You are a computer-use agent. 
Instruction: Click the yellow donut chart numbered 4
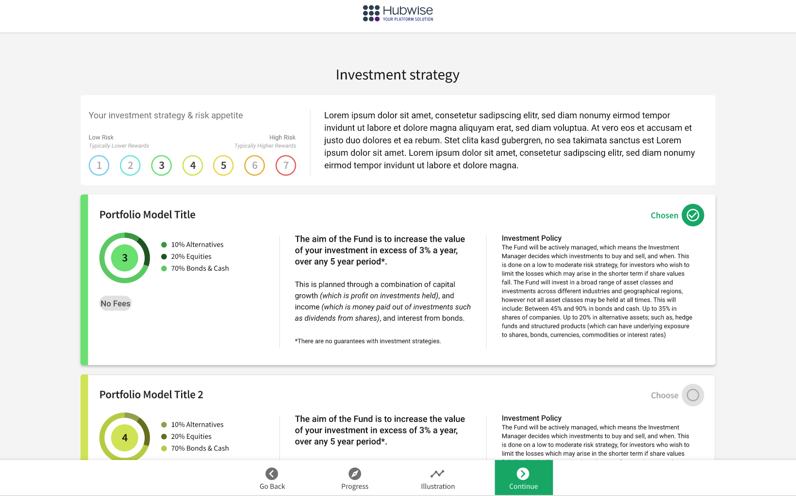point(125,437)
